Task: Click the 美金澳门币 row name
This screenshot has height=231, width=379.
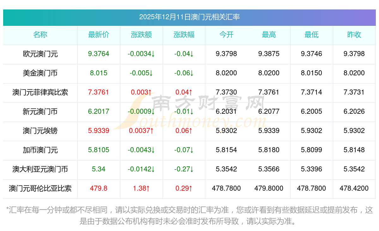Action: (40, 73)
